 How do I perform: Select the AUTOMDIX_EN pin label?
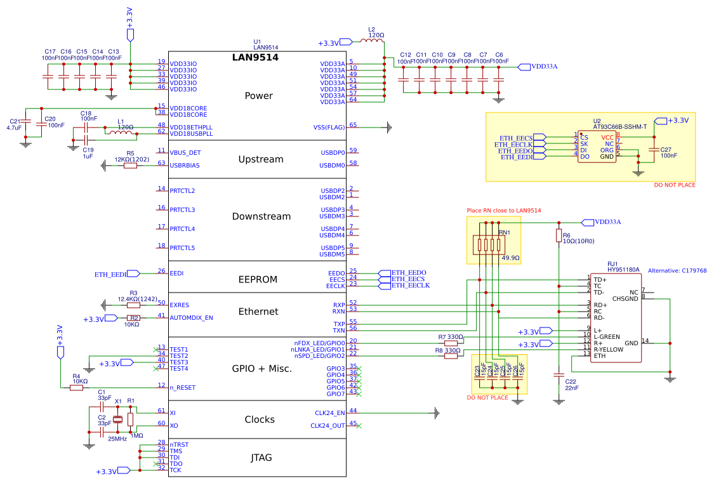pos(191,318)
